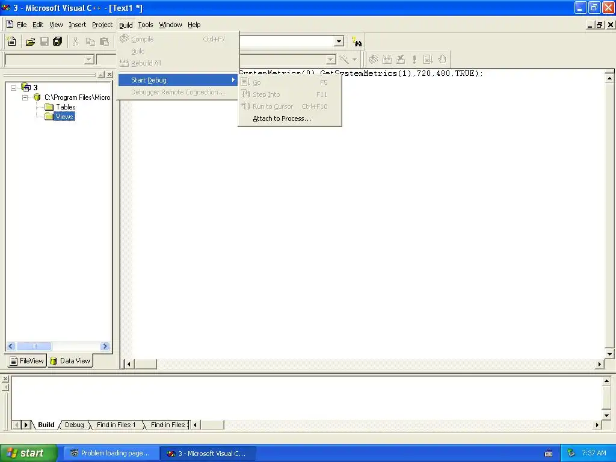Open the File menu
Screen dimensions: 616x462
pyautogui.click(x=22, y=25)
